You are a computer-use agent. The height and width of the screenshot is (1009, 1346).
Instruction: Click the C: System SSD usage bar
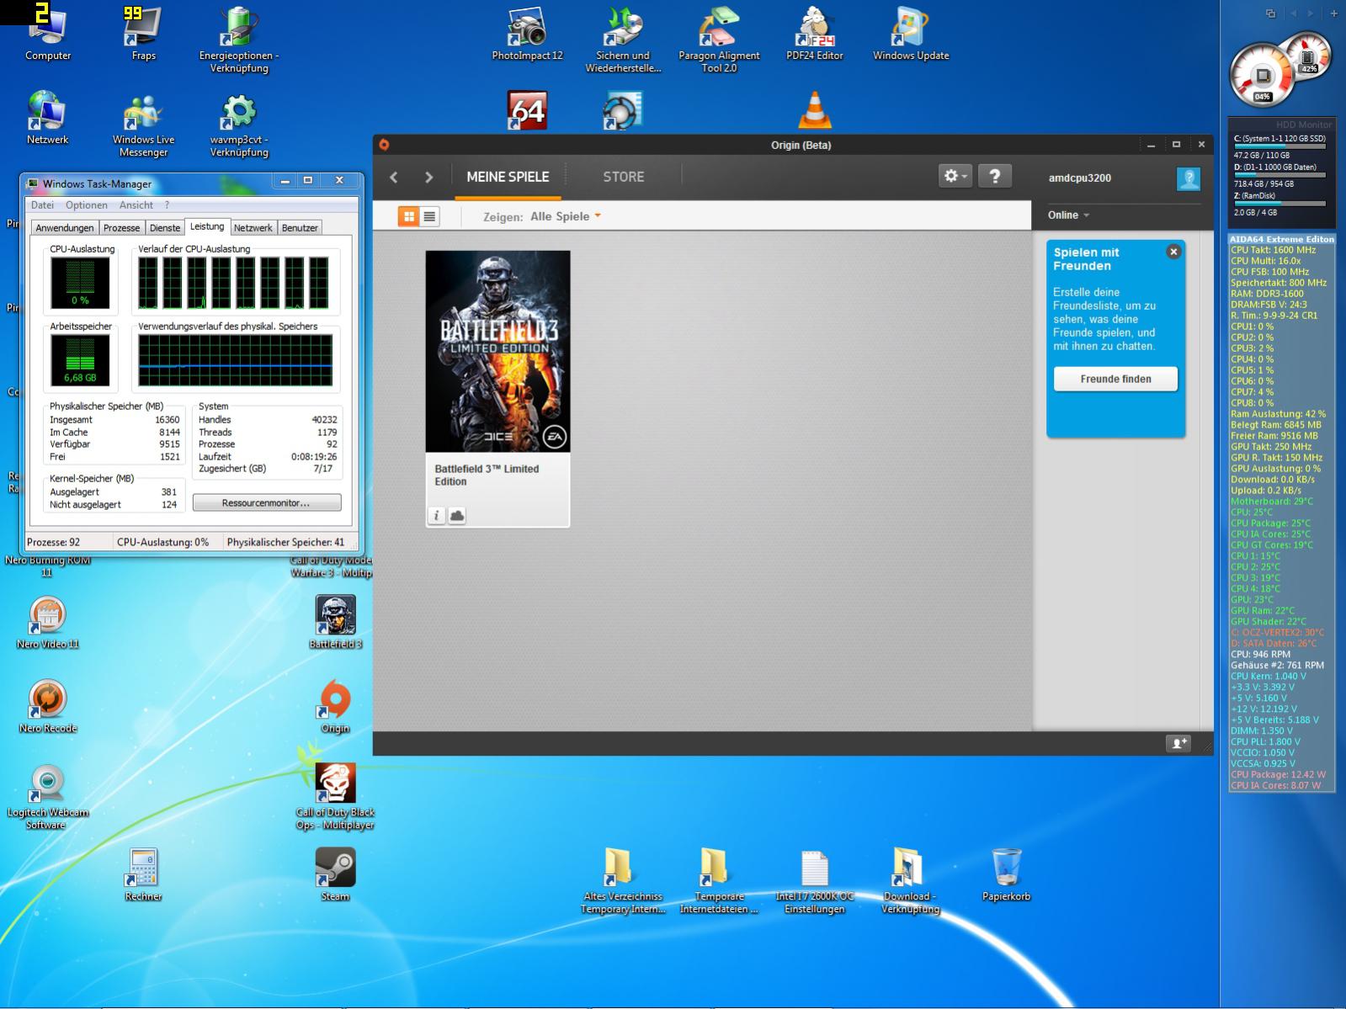coord(1279,146)
